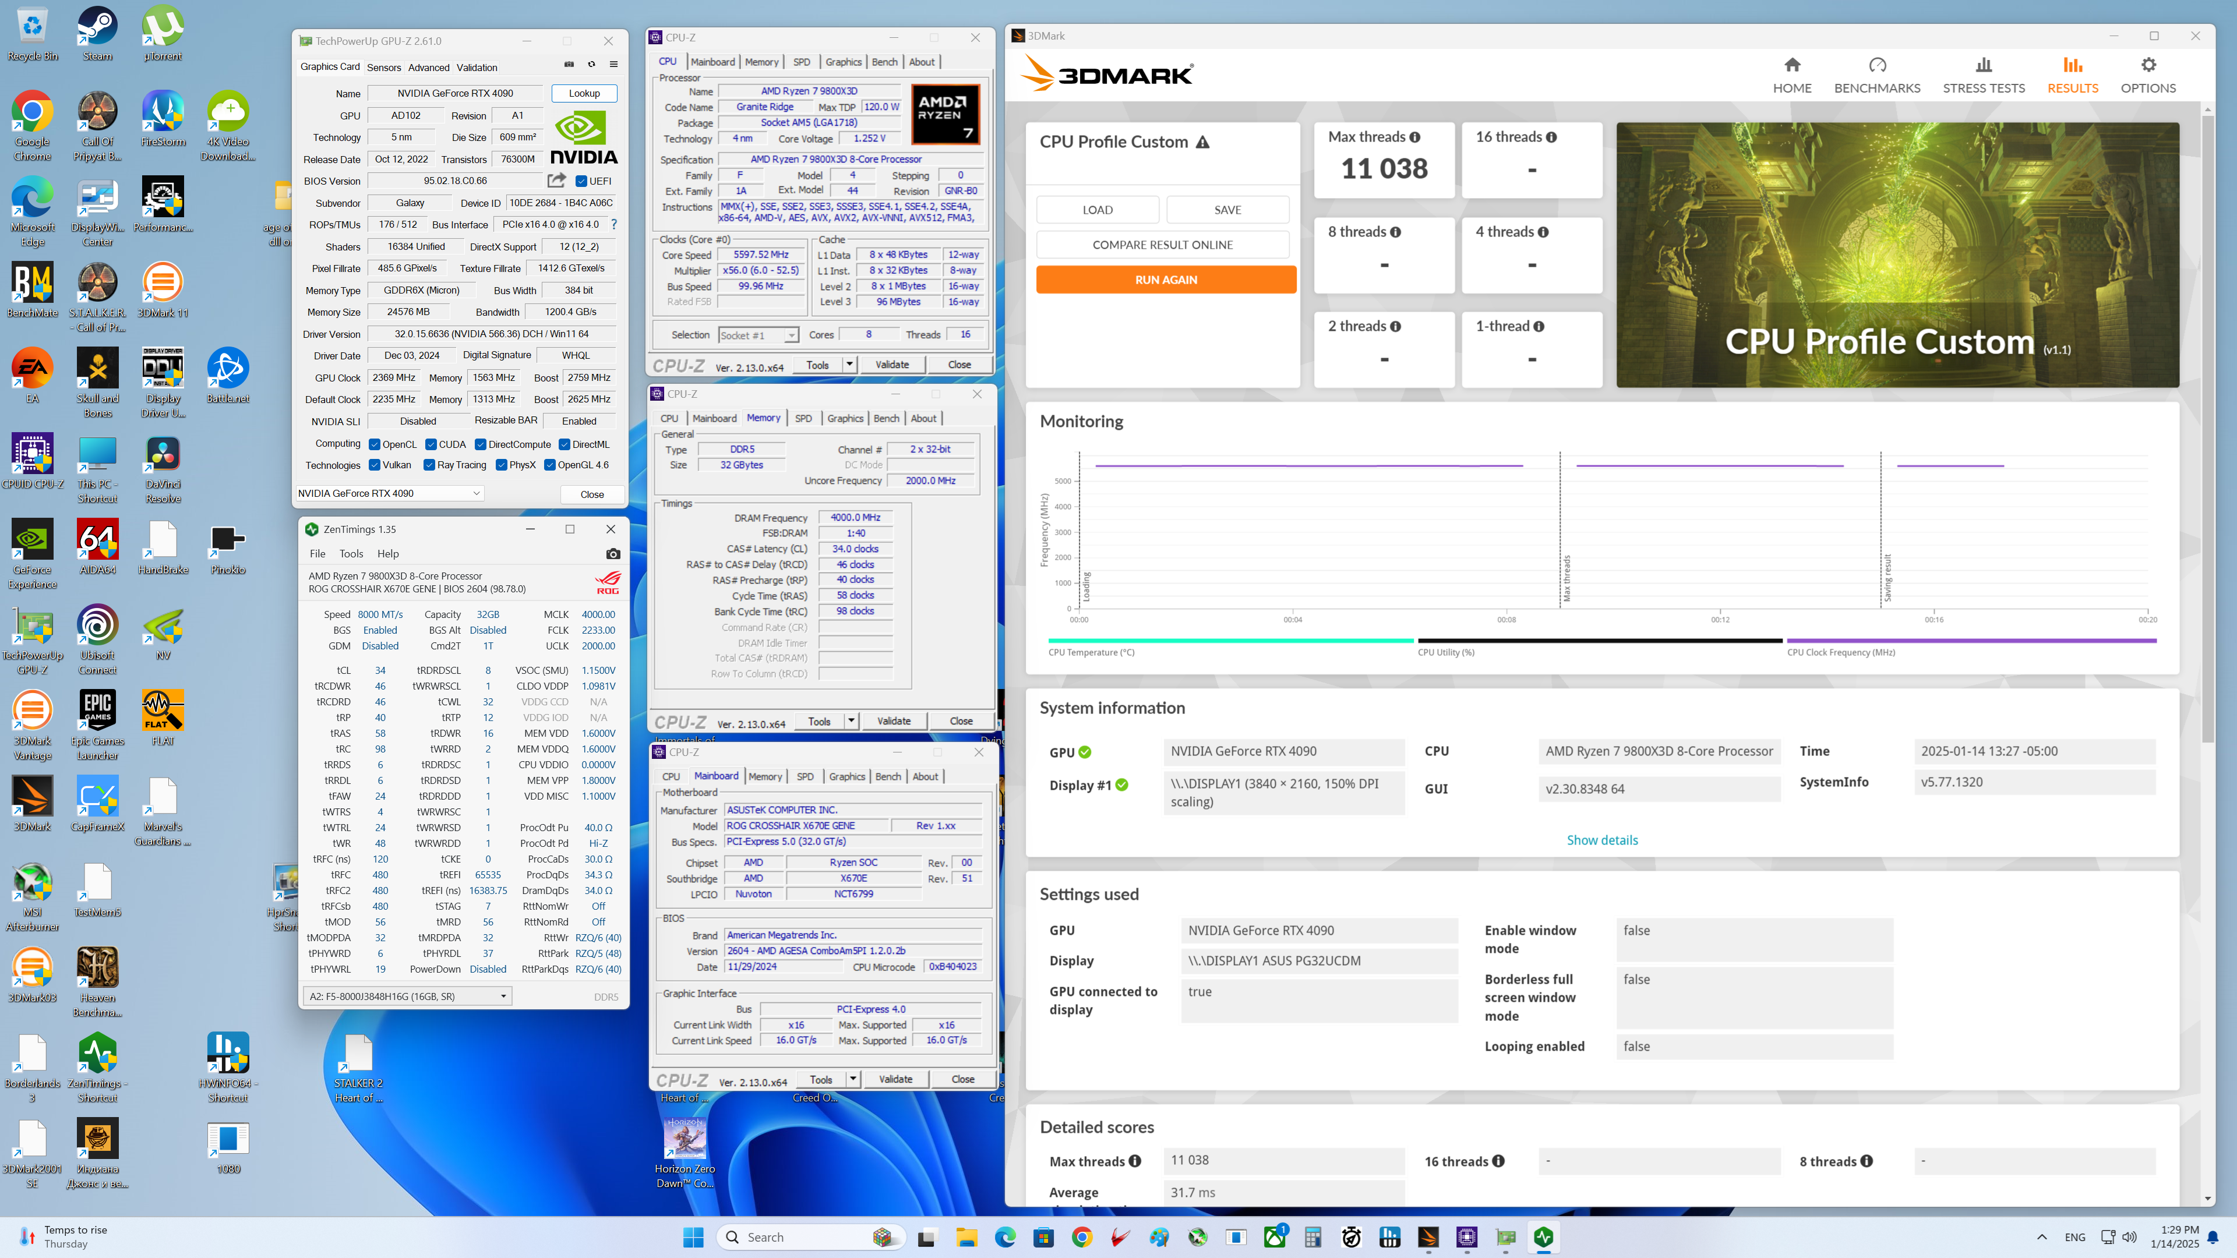Viewport: 2237px width, 1258px height.
Task: Click the info icon beside 1-thread tile
Action: click(x=1539, y=326)
